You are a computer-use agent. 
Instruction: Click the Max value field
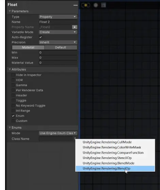[58, 58]
